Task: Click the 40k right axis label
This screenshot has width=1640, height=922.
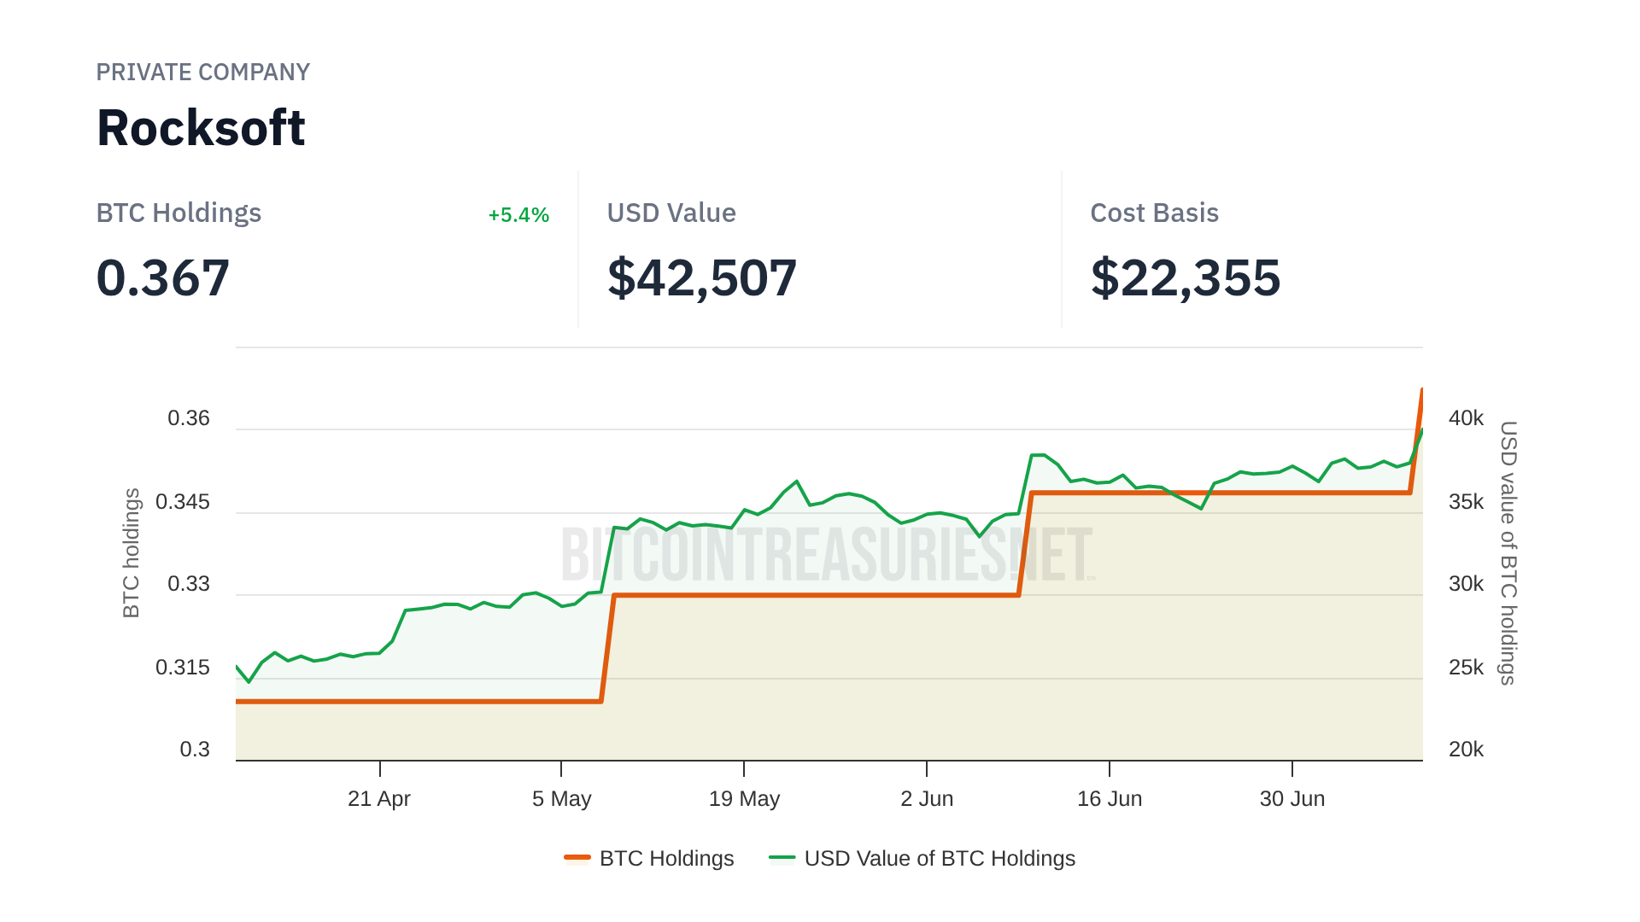Action: (1466, 418)
